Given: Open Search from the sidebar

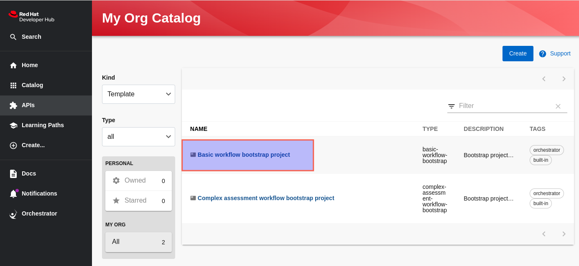Looking at the screenshot, I should [x=46, y=37].
